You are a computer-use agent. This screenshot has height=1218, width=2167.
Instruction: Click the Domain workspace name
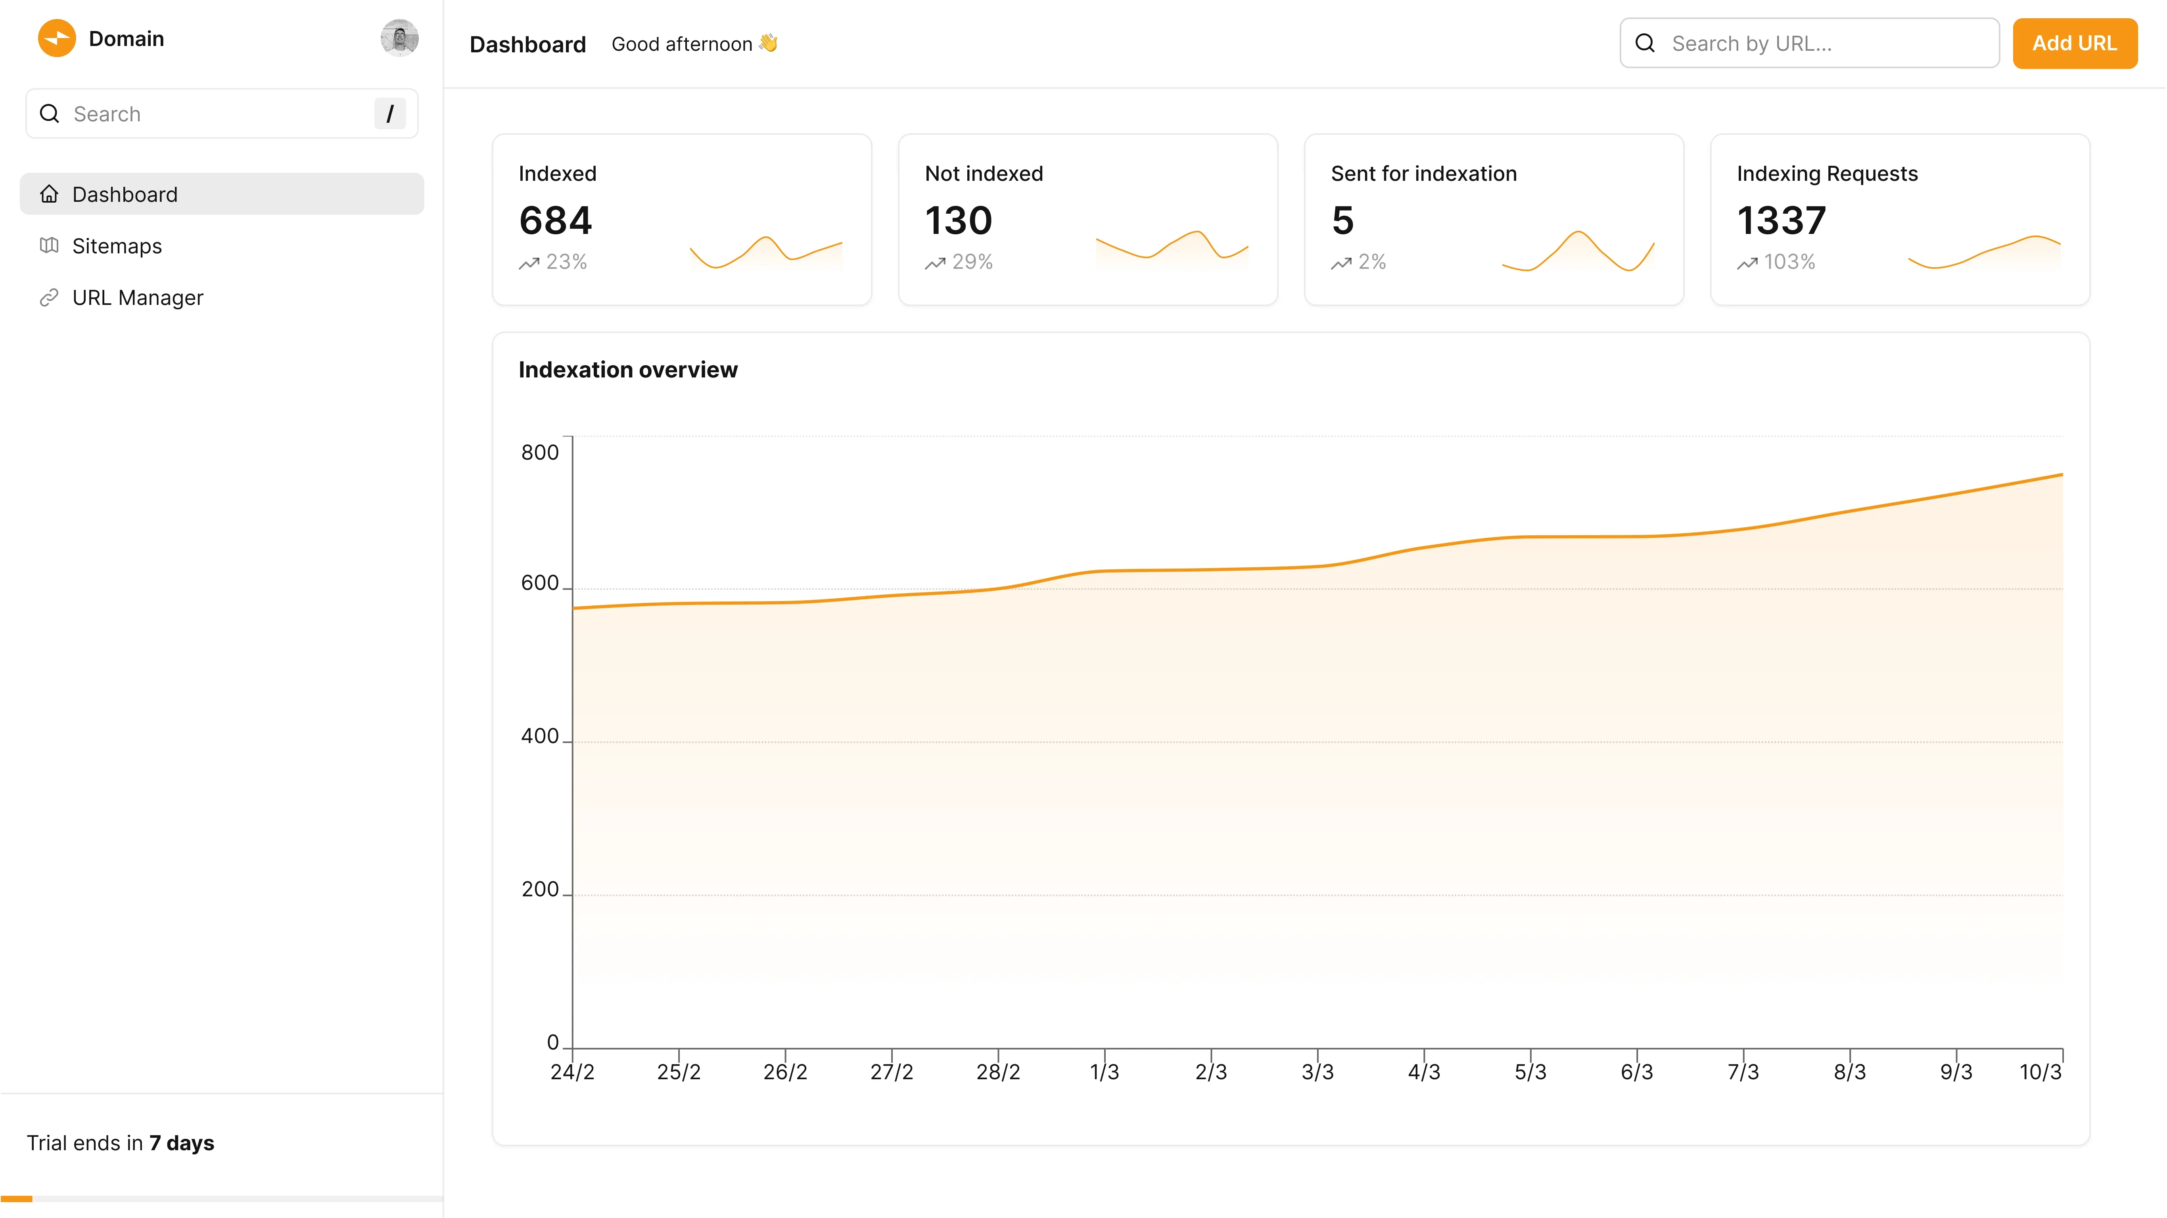click(126, 39)
